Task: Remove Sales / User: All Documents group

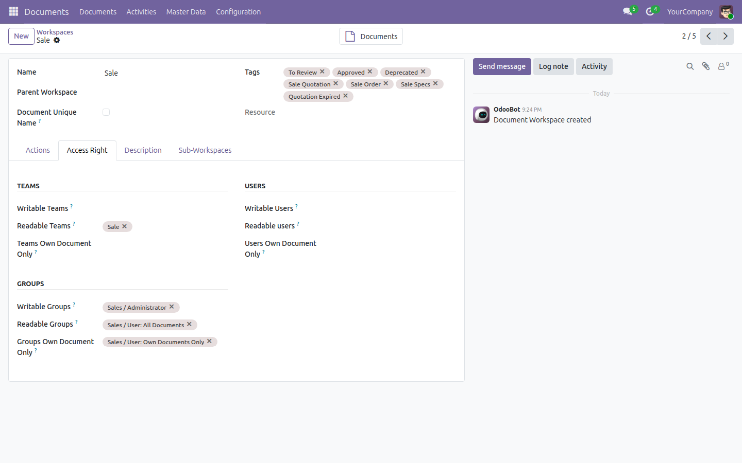Action: point(189,325)
